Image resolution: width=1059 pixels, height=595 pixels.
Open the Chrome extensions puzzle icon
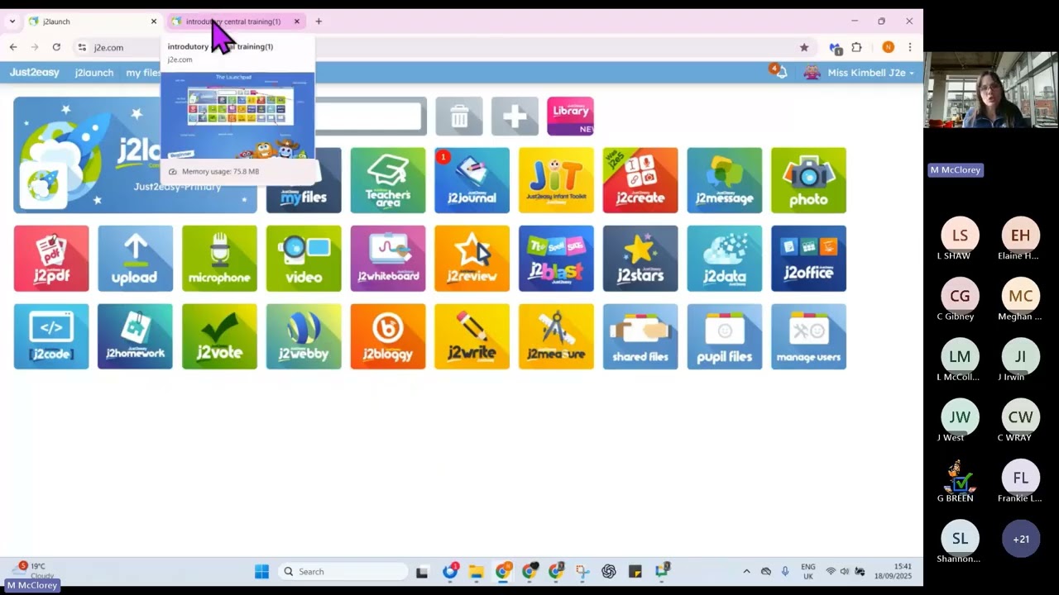coord(856,47)
